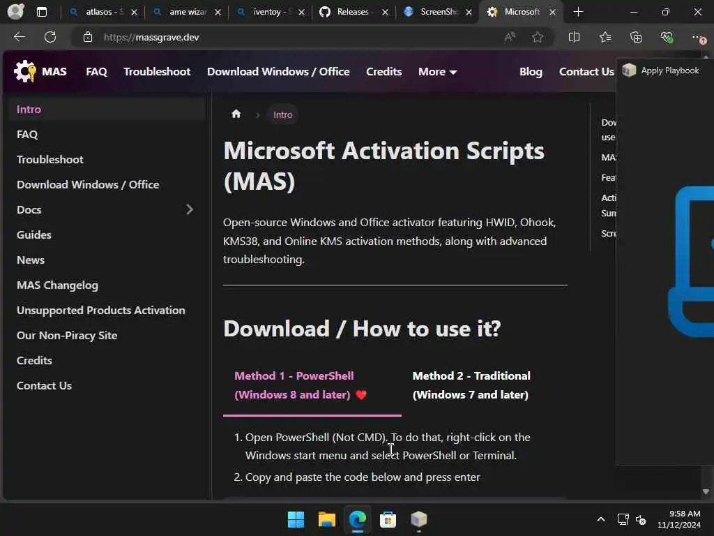Open muted volume tray icon
Screen dimensions: 714x536
point(641,519)
